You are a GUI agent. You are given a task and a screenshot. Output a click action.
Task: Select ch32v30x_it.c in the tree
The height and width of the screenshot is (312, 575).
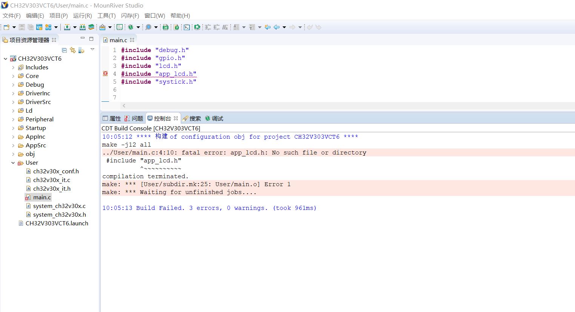click(x=51, y=180)
